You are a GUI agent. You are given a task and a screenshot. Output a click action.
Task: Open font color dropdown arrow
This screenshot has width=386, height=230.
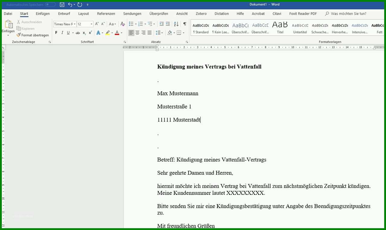(x=122, y=33)
